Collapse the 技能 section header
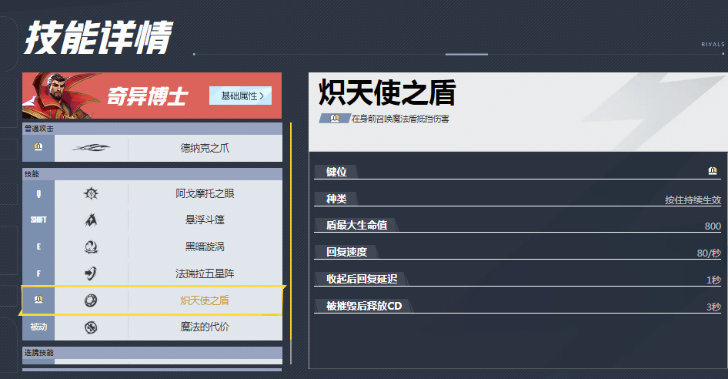Screen dimensions: 728x379 click(152, 174)
